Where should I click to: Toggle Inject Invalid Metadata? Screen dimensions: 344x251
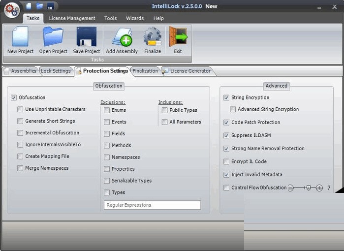226,175
